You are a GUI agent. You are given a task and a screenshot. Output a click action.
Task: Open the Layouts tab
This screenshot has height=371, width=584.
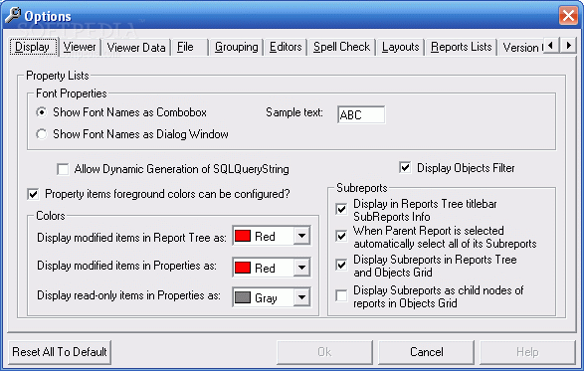click(x=400, y=48)
